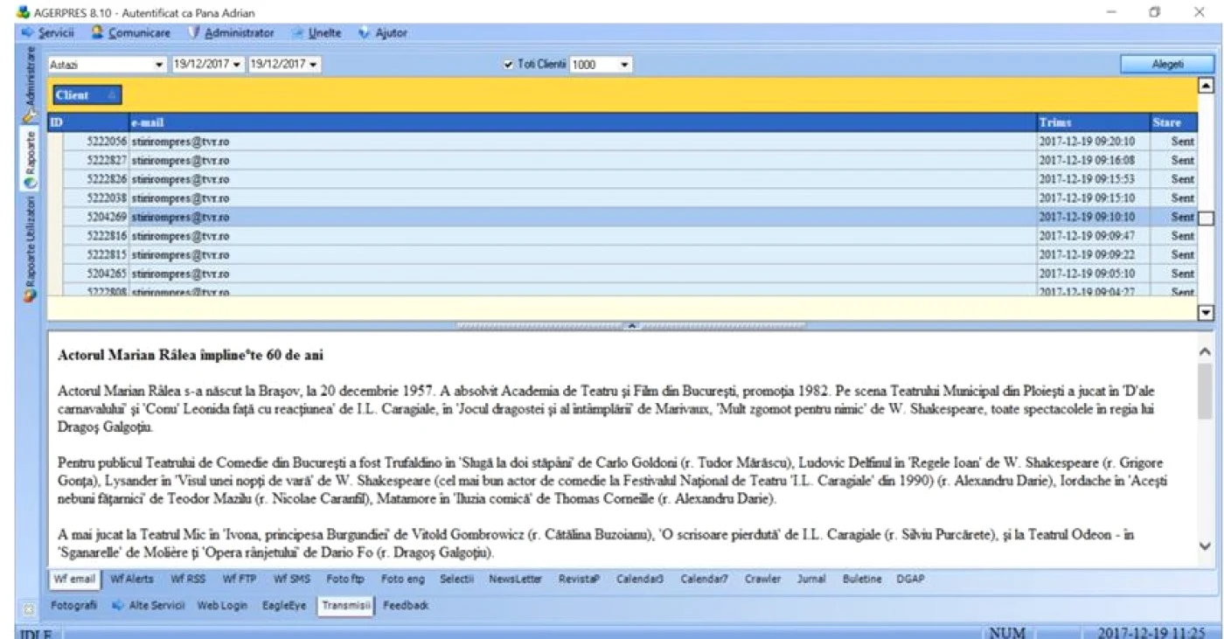
Task: Click the small icon left of Fotografi
Action: (x=28, y=607)
